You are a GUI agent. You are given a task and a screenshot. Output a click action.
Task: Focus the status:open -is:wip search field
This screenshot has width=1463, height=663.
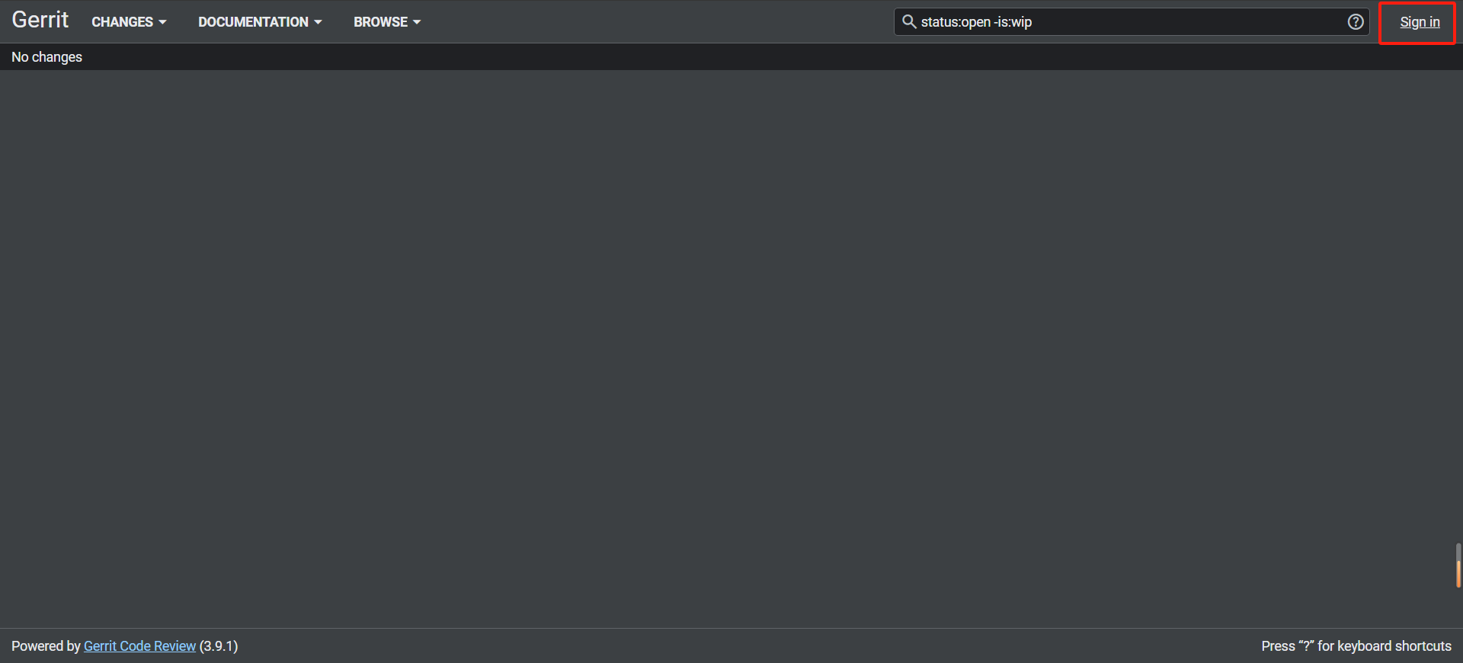pyautogui.click(x=1128, y=22)
